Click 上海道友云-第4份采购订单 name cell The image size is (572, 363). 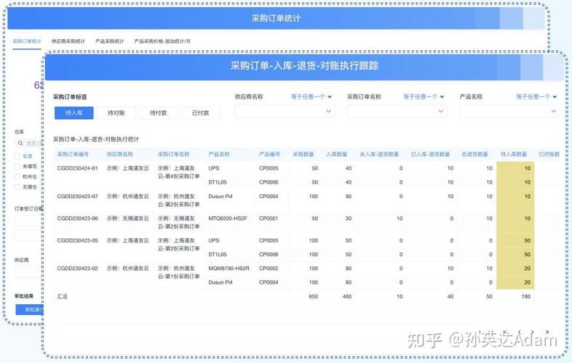tap(179, 172)
